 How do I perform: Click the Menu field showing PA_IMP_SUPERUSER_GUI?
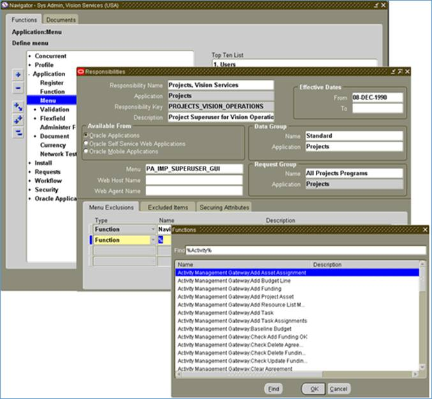(x=194, y=169)
